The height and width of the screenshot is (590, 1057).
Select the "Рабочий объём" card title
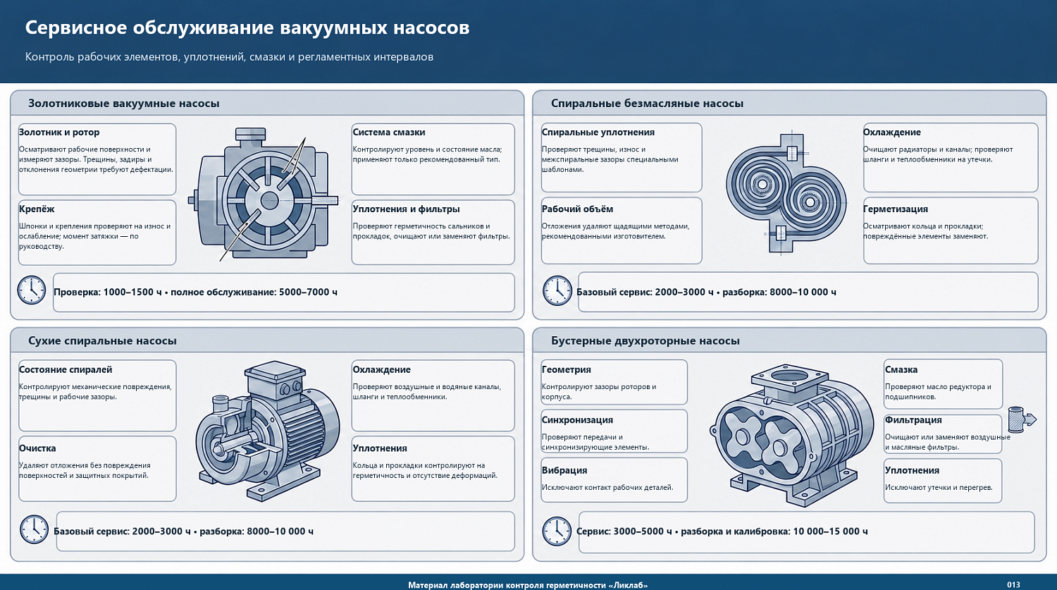point(577,209)
